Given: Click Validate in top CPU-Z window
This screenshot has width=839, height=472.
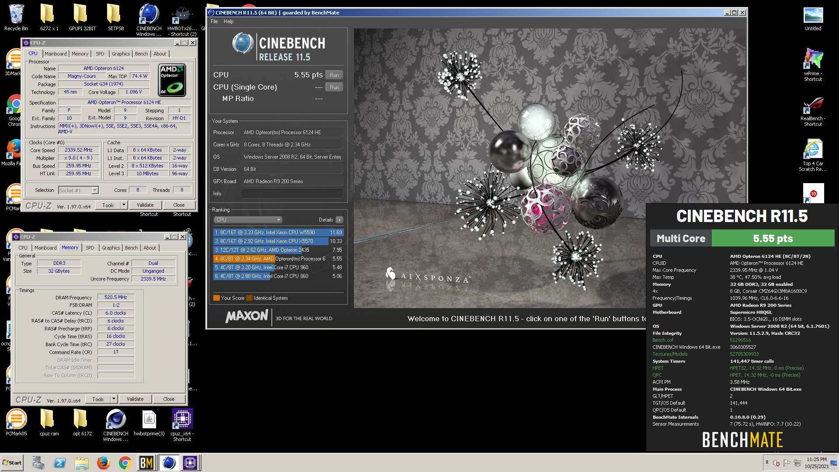Looking at the screenshot, I should click(145, 205).
